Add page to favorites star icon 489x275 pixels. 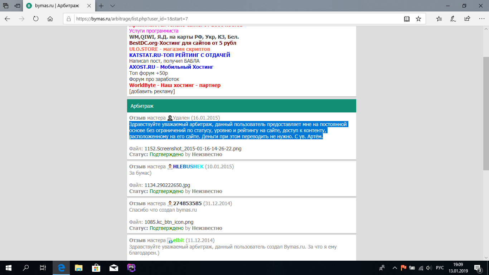click(418, 19)
